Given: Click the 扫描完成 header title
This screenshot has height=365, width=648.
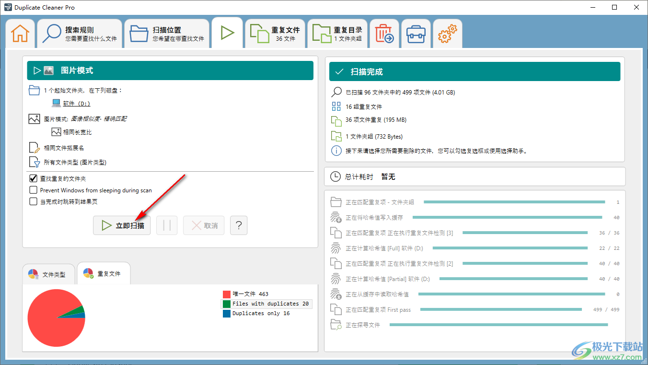Looking at the screenshot, I should (x=367, y=72).
